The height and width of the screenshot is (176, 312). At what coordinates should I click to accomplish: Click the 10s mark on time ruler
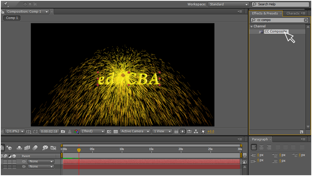[122, 149]
